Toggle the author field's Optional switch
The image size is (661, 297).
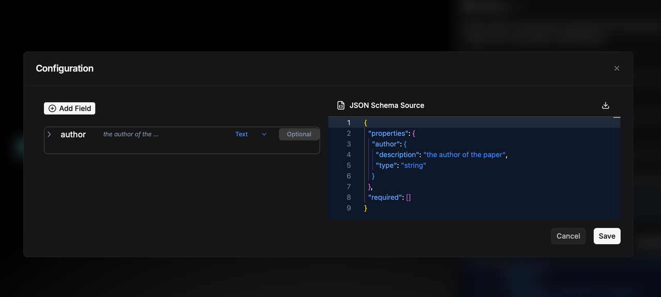coord(299,134)
